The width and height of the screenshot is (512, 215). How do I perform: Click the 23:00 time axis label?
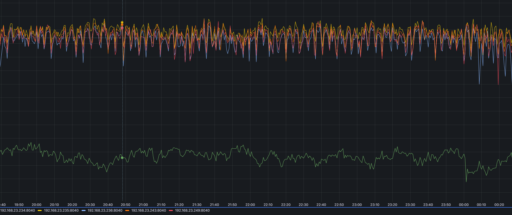357,205
